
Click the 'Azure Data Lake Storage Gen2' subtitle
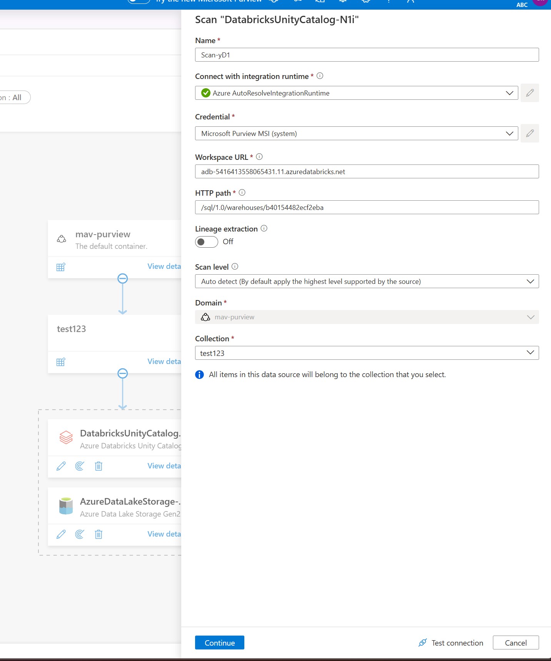pos(130,514)
